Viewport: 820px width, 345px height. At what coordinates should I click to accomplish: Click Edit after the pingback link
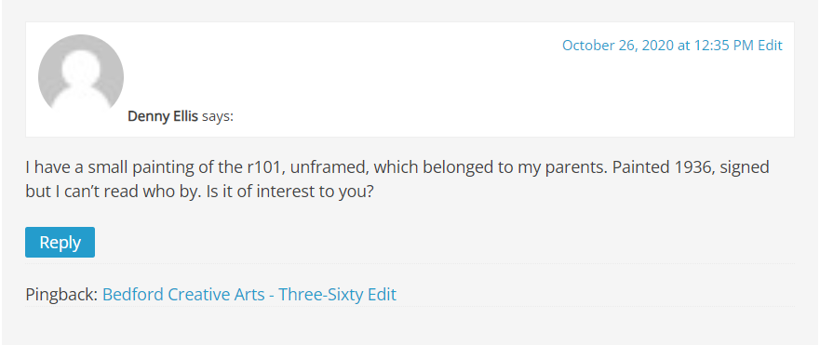[383, 295]
